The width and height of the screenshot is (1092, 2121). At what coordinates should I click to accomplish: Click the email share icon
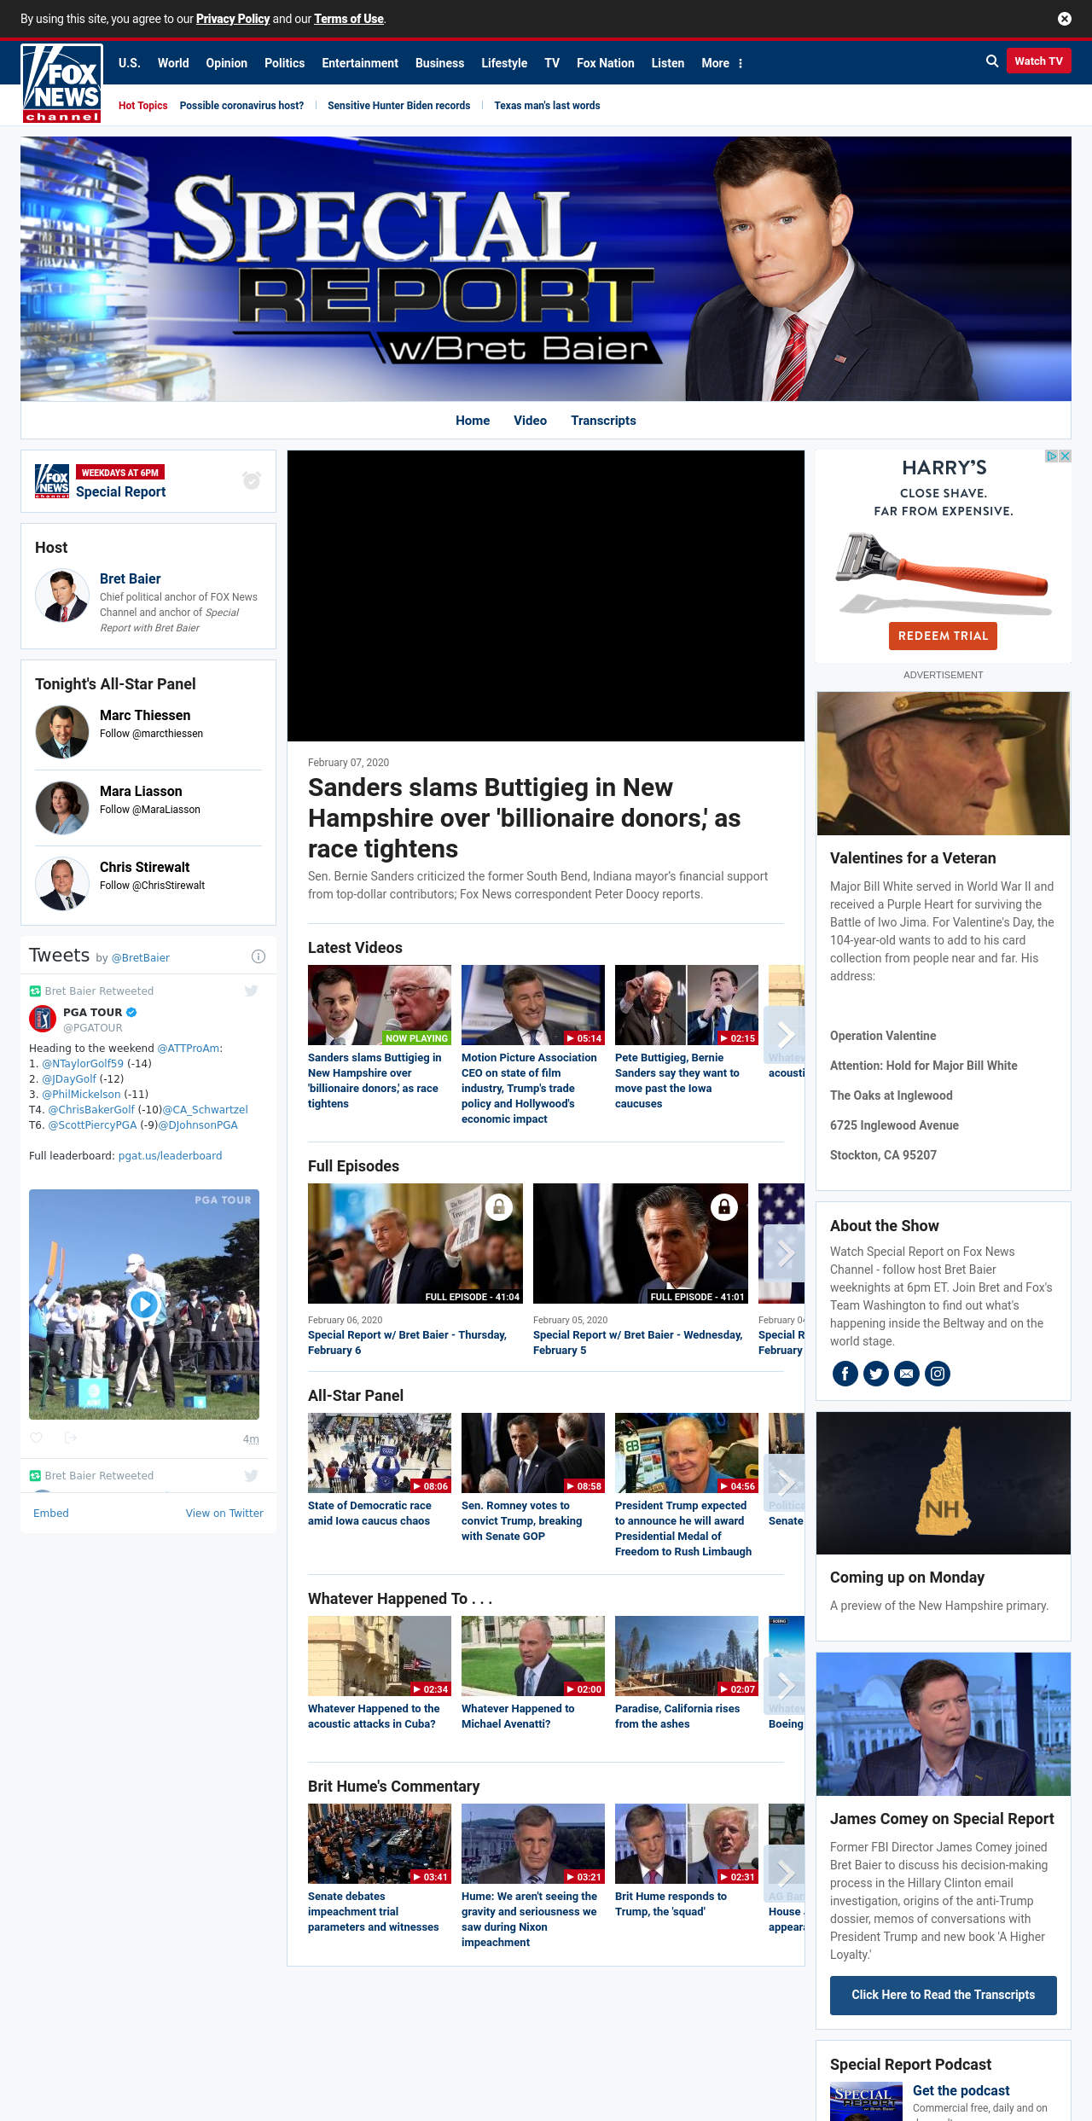(907, 1374)
